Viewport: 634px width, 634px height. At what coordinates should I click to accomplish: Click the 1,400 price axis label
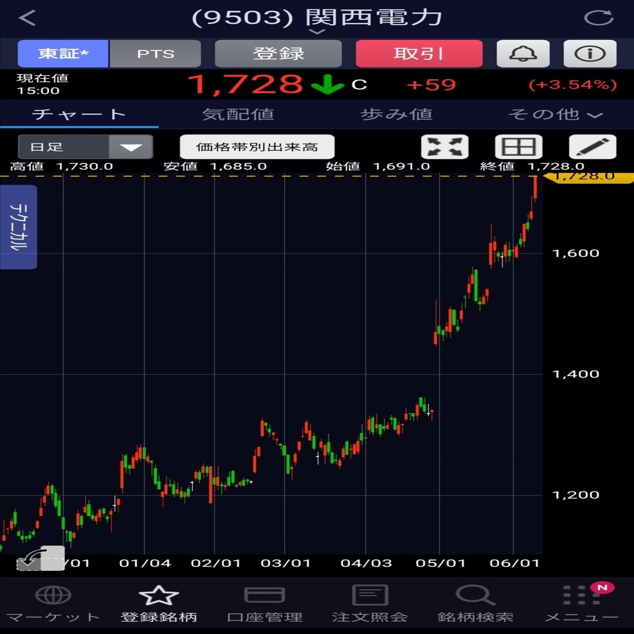click(x=575, y=374)
